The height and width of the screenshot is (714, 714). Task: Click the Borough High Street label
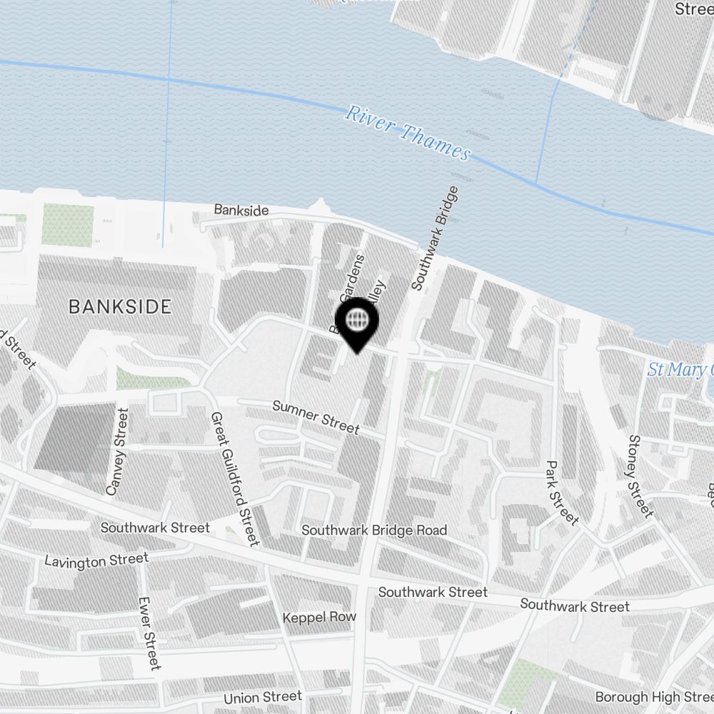(654, 697)
